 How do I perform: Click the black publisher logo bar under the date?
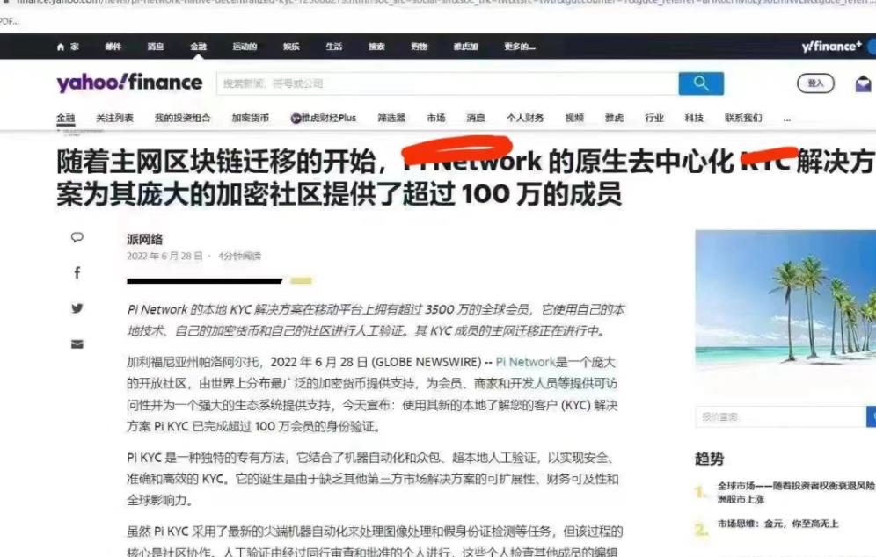click(x=204, y=281)
